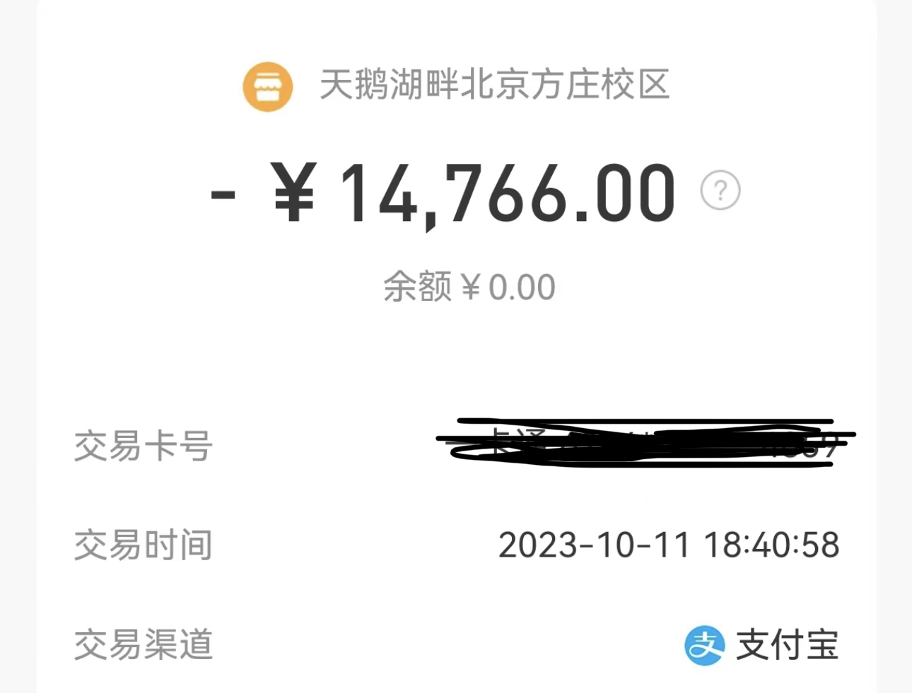912x693 pixels.
Task: Open the 支付宝 channel text
Action: tap(788, 646)
